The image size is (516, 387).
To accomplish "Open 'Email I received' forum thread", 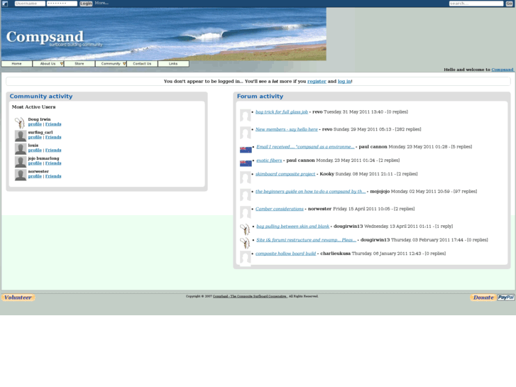I will (x=305, y=147).
